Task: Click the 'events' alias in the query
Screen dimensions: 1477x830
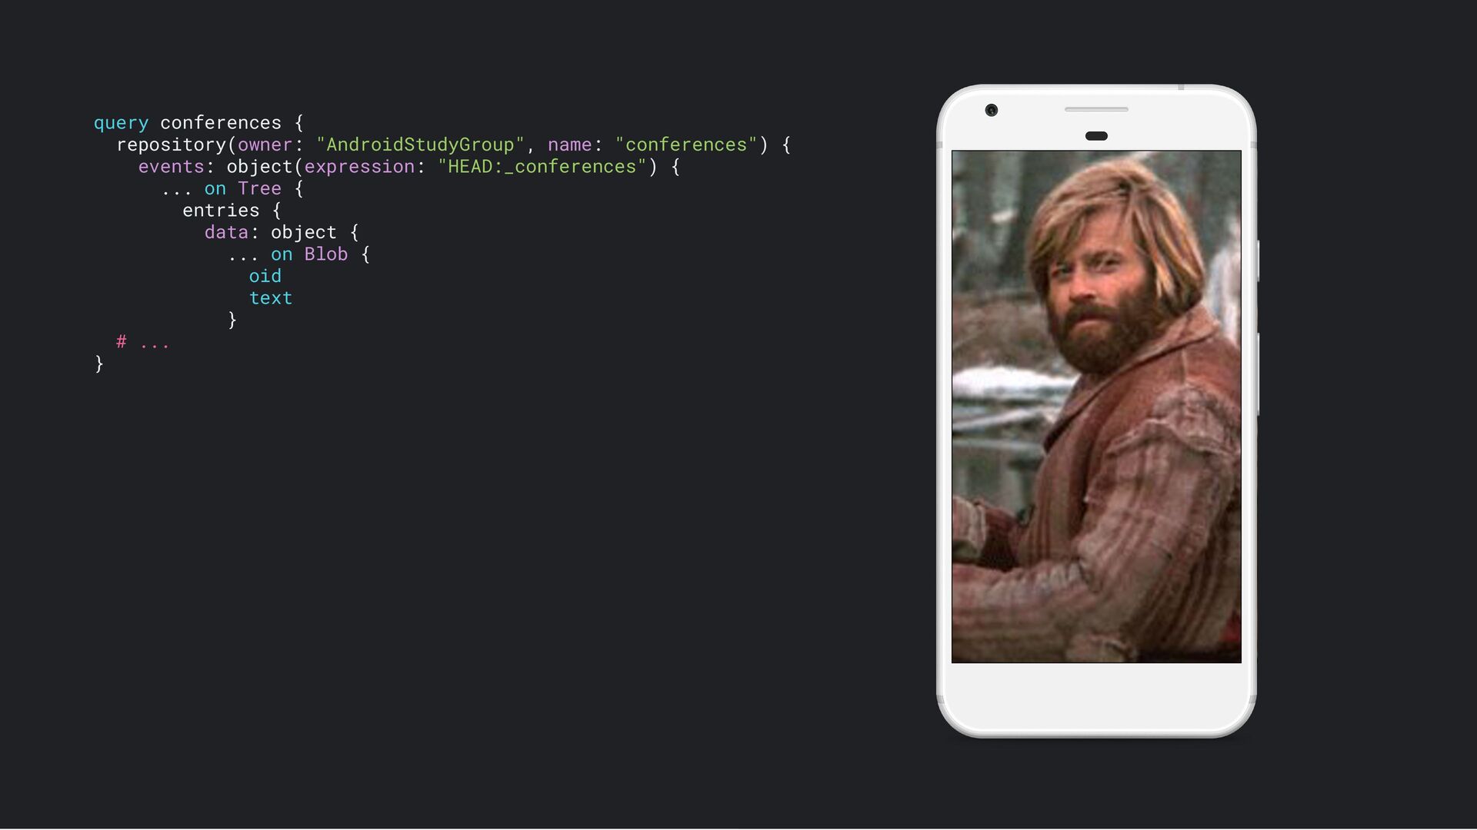Action: (171, 167)
